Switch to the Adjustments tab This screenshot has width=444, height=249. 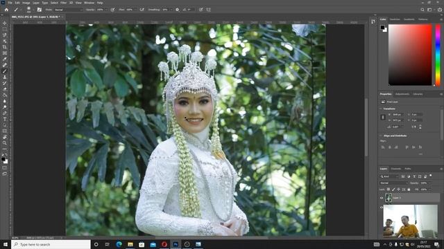point(402,94)
